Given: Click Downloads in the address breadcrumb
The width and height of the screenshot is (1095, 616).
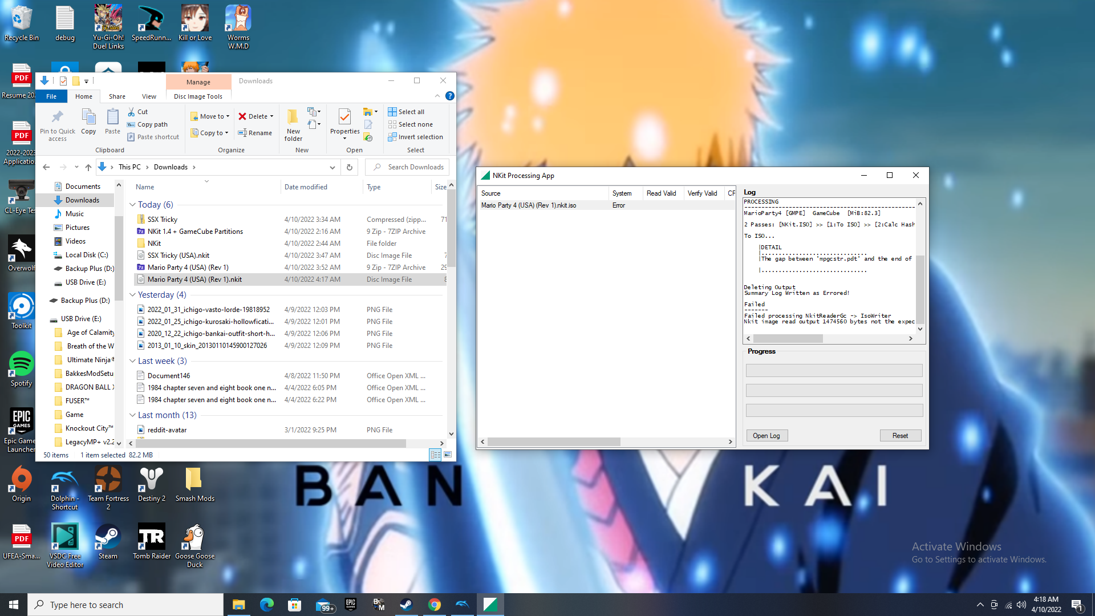Looking at the screenshot, I should click(171, 167).
